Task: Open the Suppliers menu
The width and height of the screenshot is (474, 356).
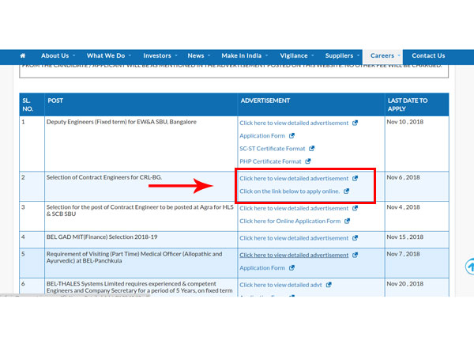Action: click(339, 55)
